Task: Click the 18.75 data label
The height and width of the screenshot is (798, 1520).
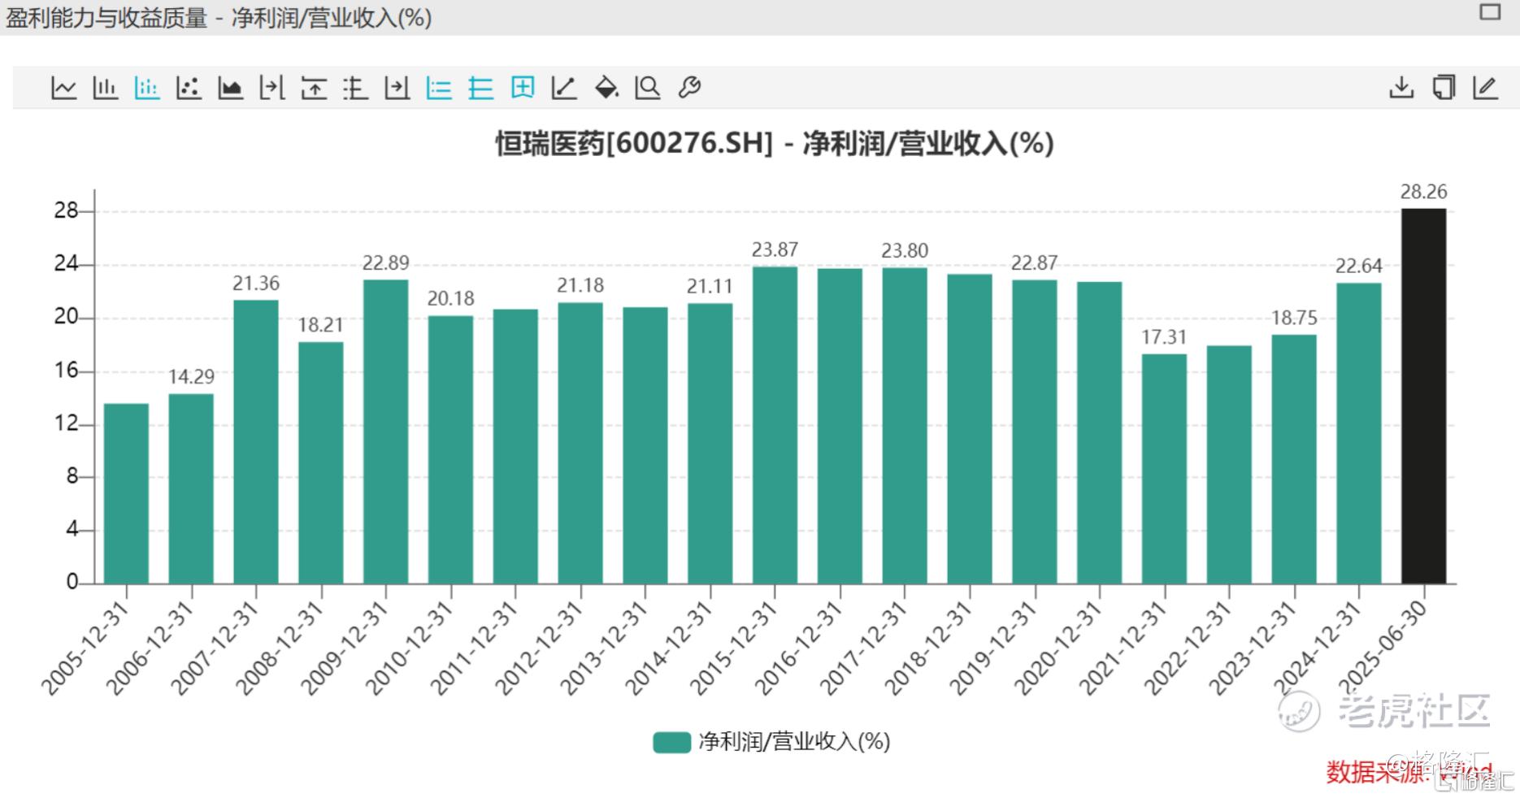Action: coord(1294,318)
